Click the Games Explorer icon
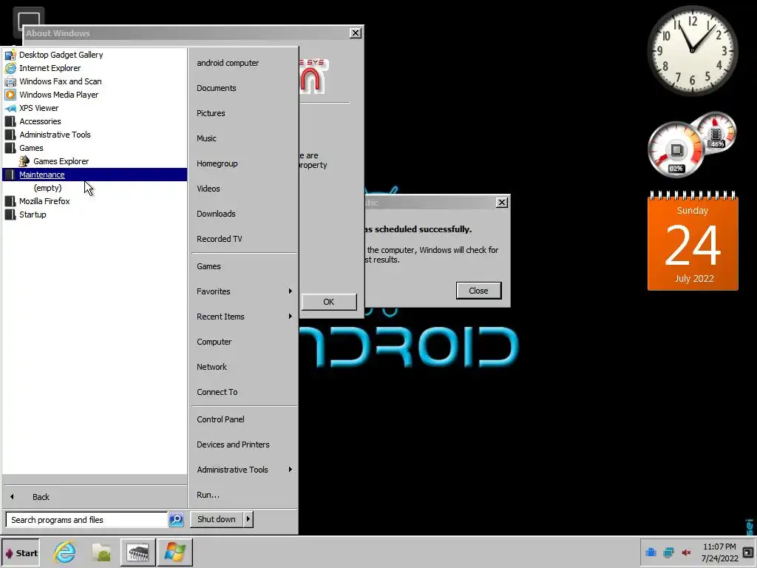This screenshot has width=757, height=568. (24, 161)
